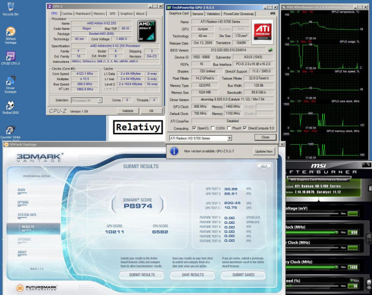Viewport: 372px width, 295px height.
Task: Click the Futuremark logo in 3DMark Vantage
Action: (x=37, y=288)
